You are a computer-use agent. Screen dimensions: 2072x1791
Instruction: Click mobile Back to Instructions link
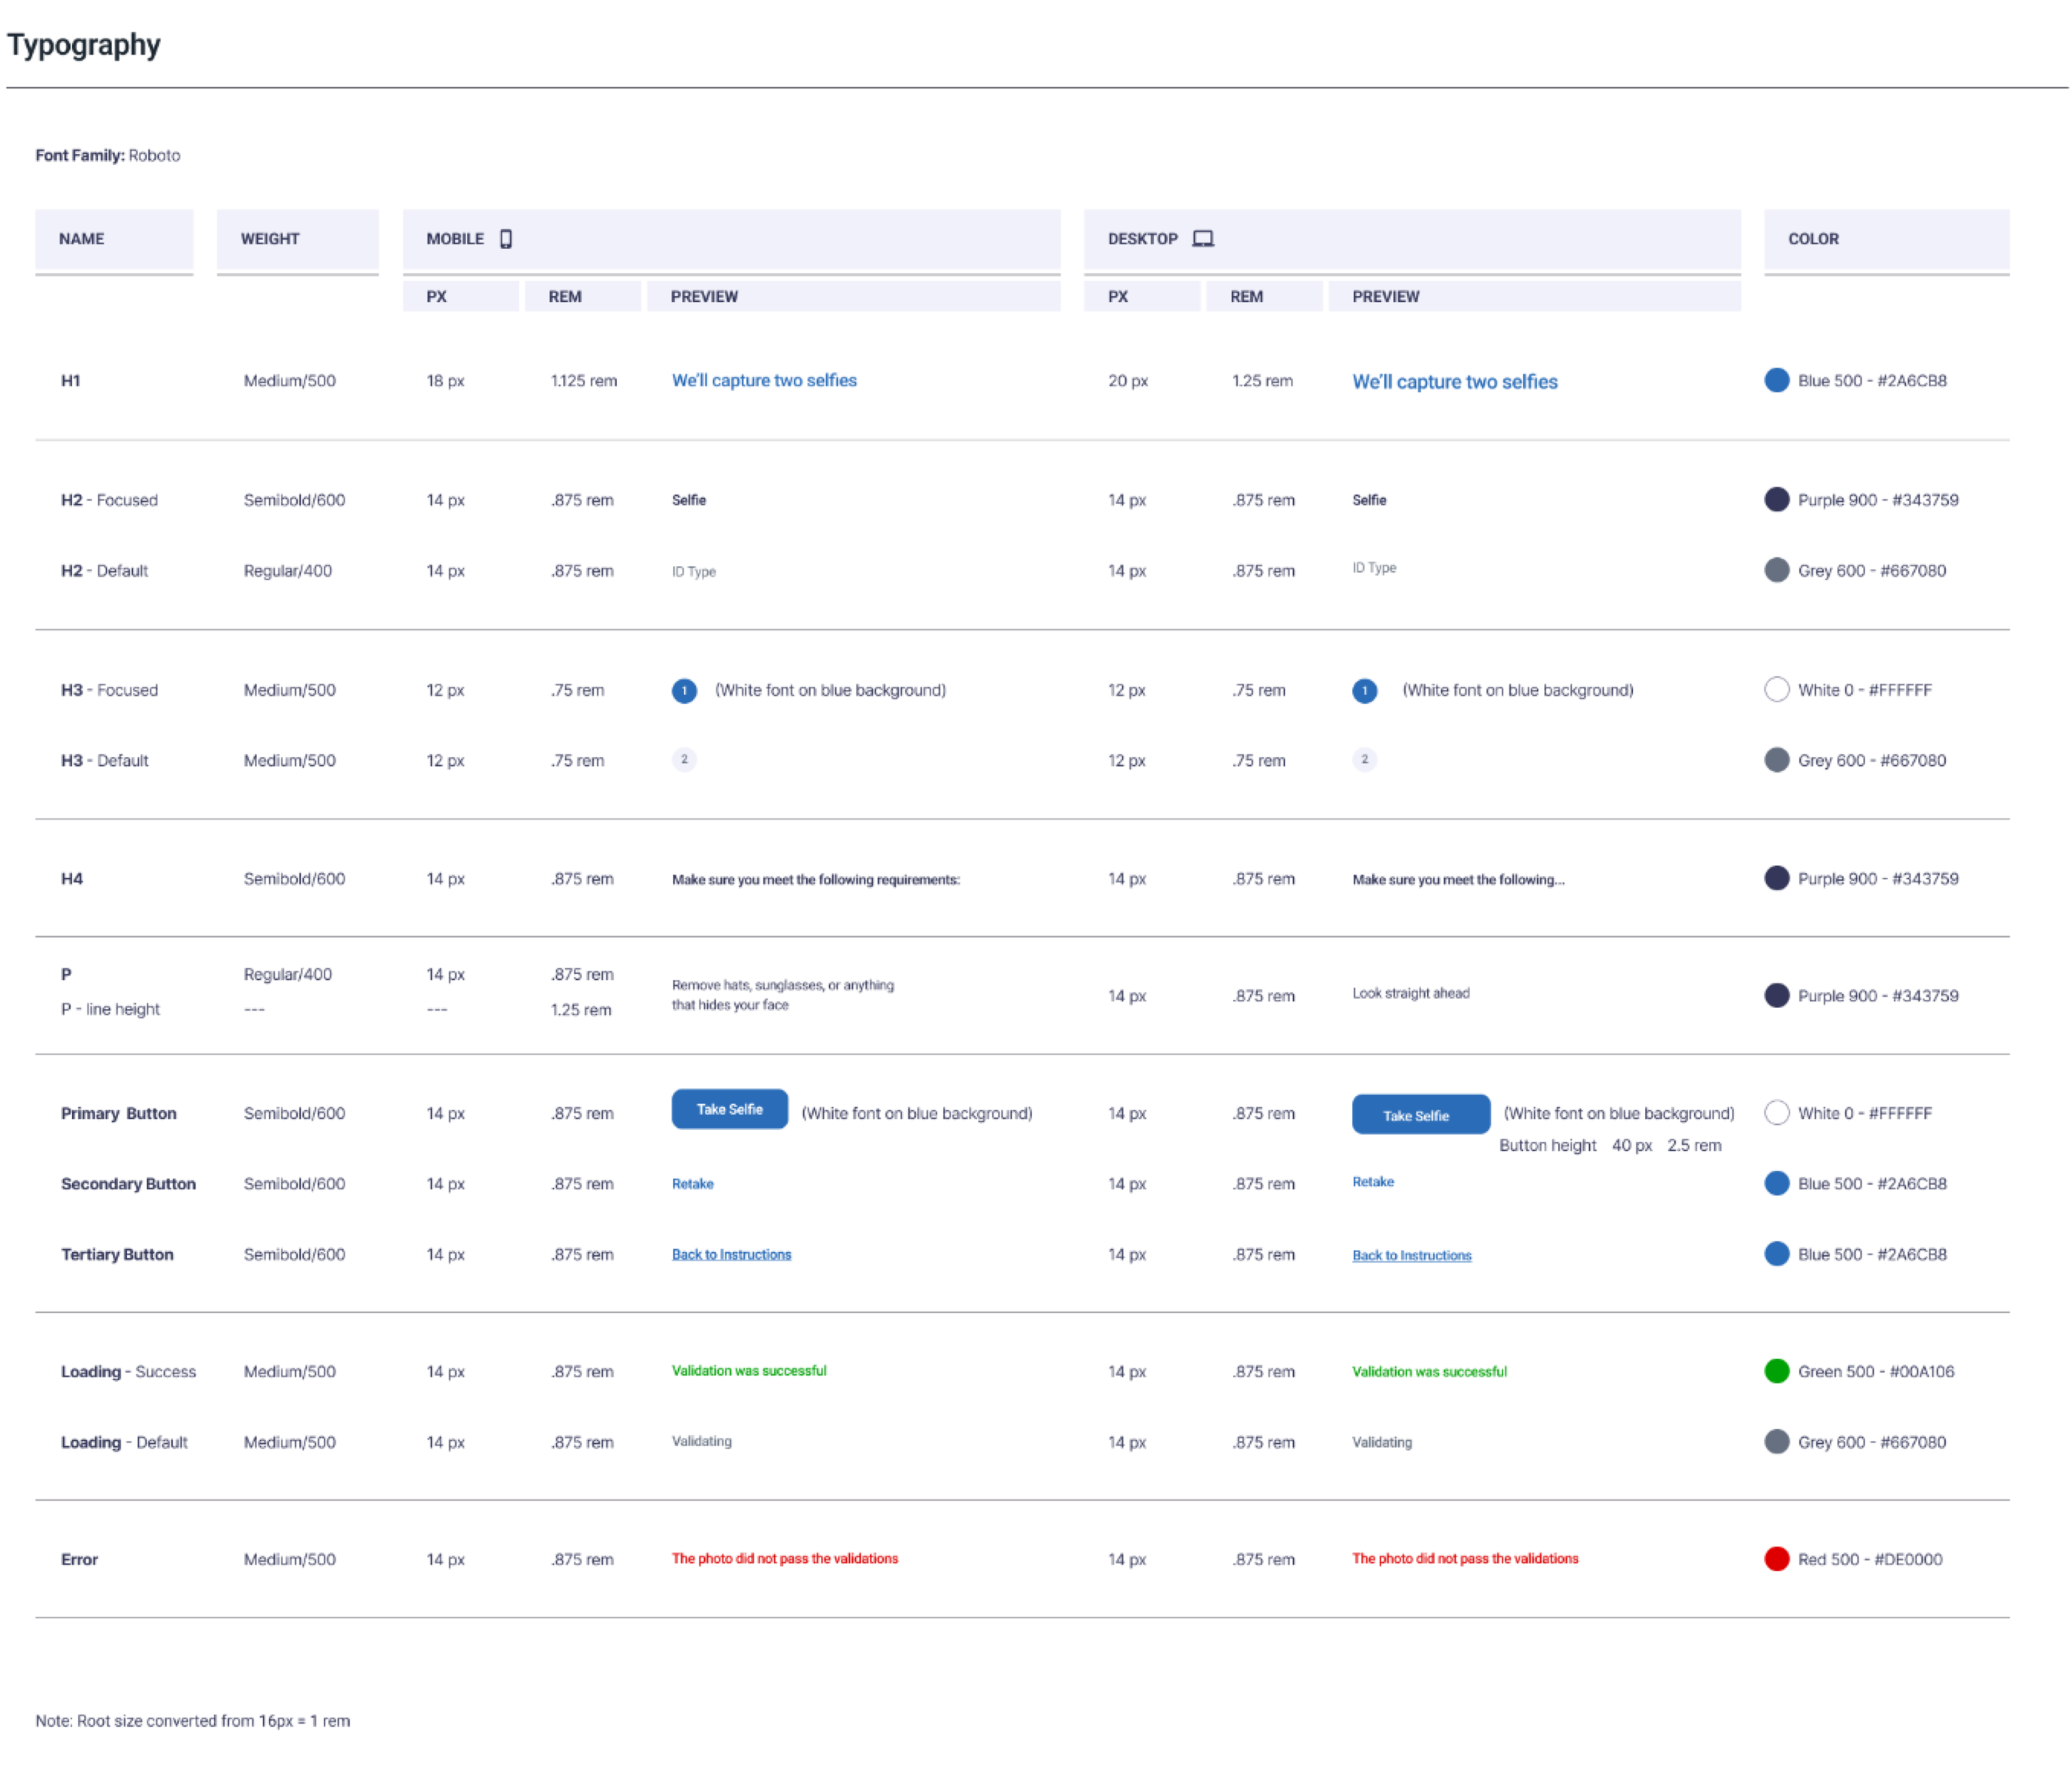(731, 1254)
